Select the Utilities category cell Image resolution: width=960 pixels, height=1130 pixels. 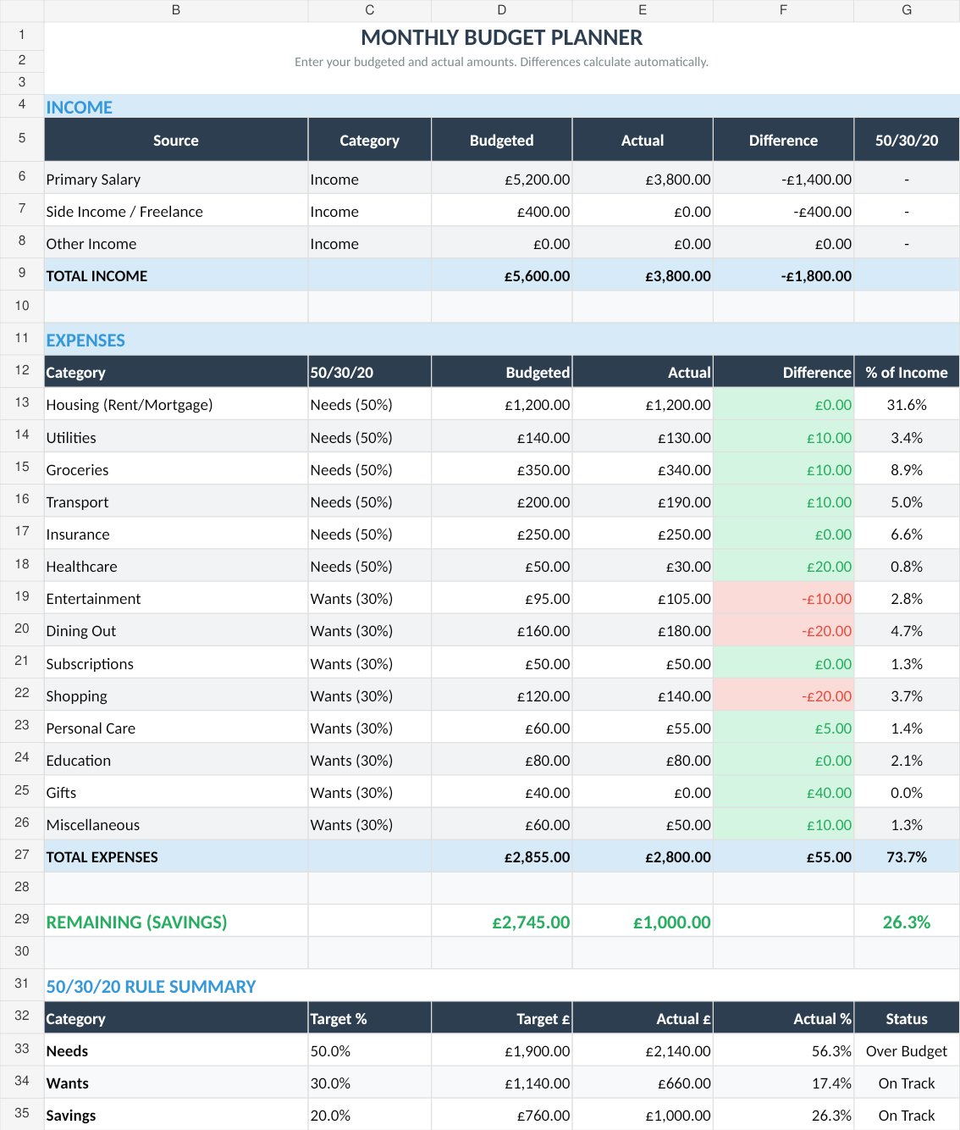pyautogui.click(x=175, y=437)
